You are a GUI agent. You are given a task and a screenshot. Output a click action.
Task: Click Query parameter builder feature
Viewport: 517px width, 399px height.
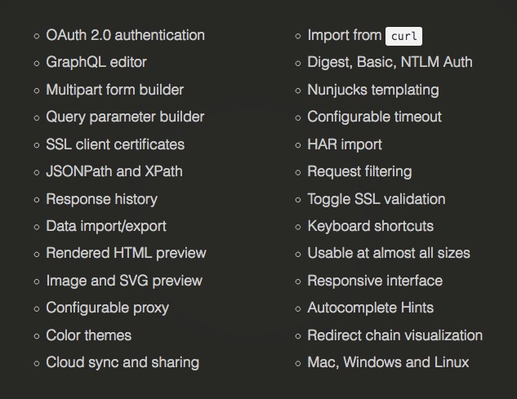coord(125,117)
